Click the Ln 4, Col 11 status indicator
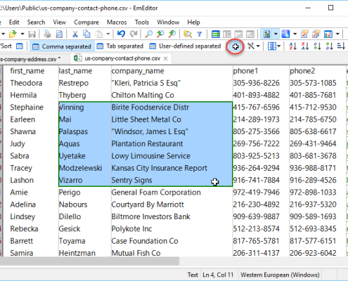The height and width of the screenshot is (281, 348). pos(218,275)
